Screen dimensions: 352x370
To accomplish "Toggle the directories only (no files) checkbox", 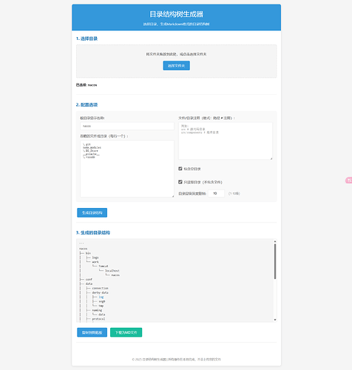I will point(180,182).
